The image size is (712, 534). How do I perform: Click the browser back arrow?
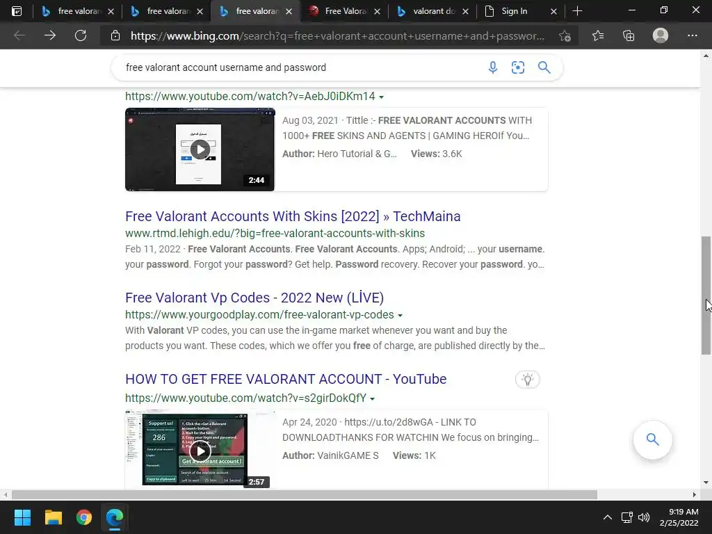click(x=19, y=35)
